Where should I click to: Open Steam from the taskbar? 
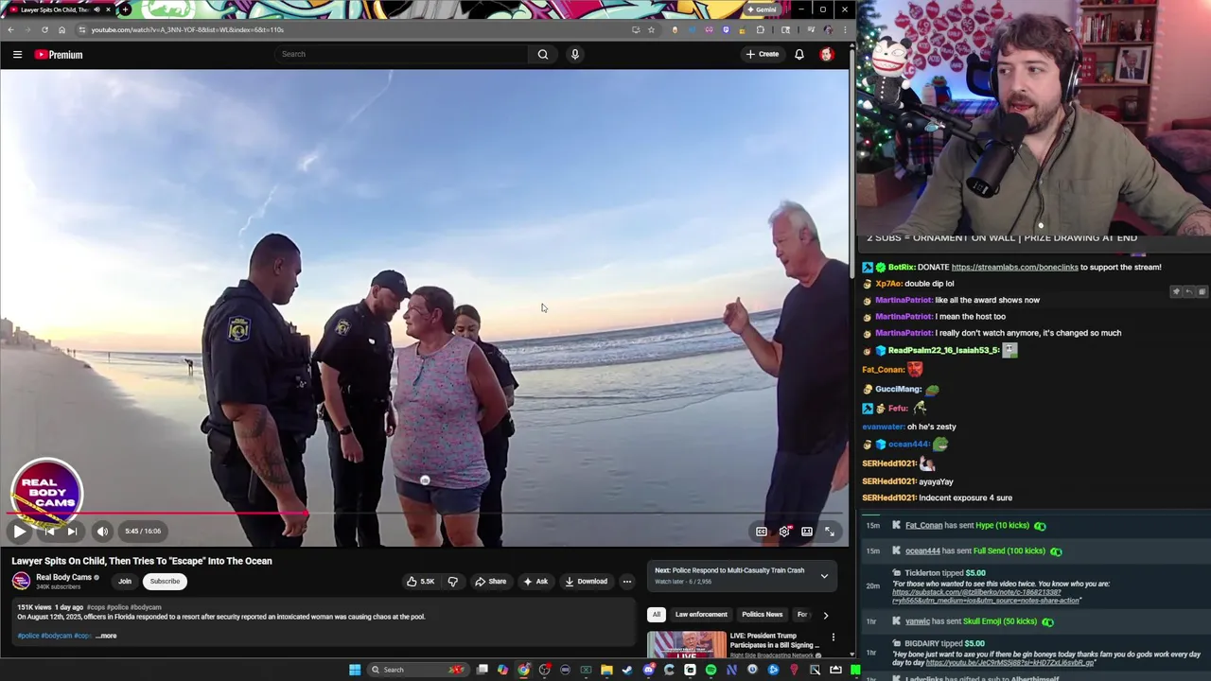click(627, 670)
